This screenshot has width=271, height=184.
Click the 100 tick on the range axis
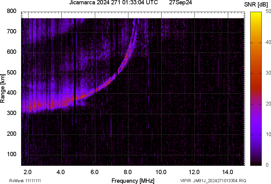click(x=11, y=155)
